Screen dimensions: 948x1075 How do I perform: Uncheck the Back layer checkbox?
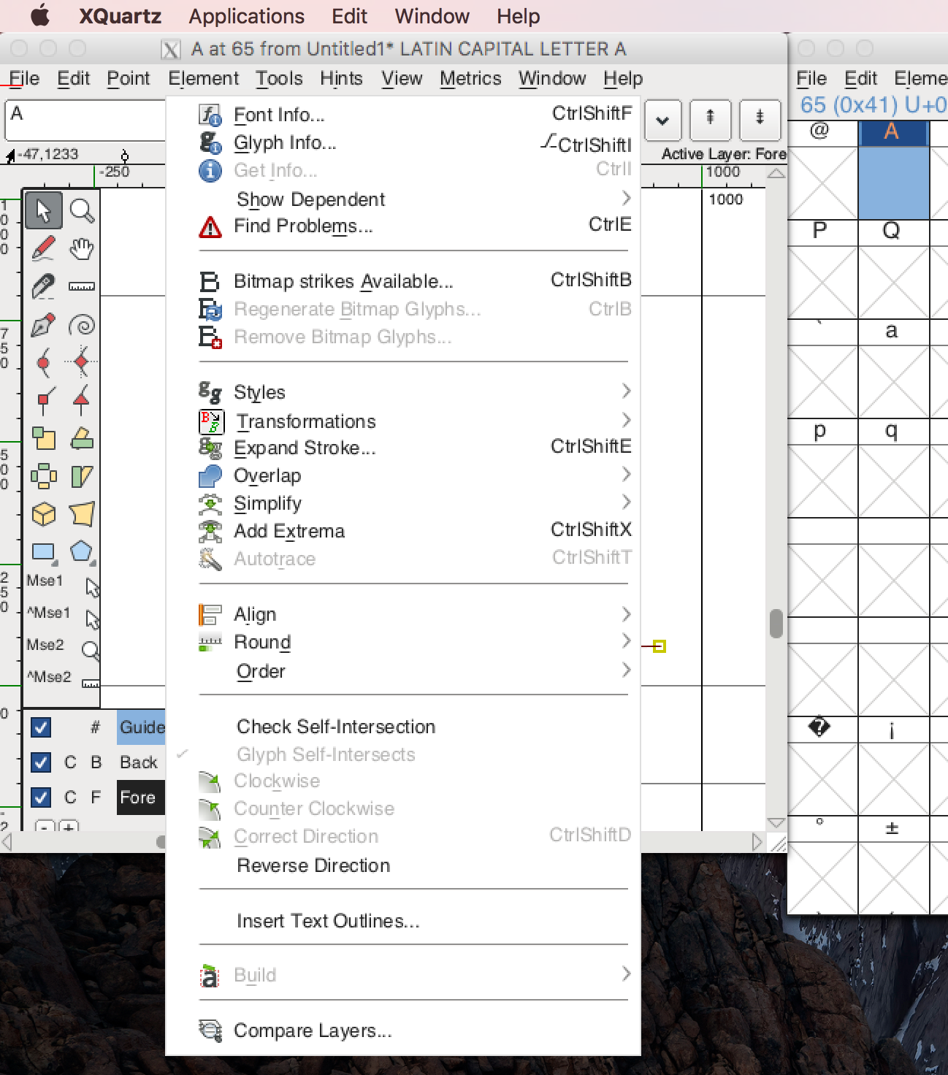[41, 762]
